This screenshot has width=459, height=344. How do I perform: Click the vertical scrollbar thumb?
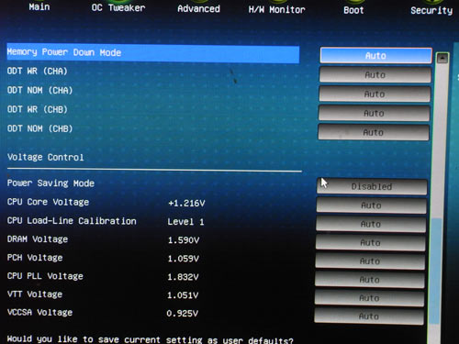[x=436, y=271]
